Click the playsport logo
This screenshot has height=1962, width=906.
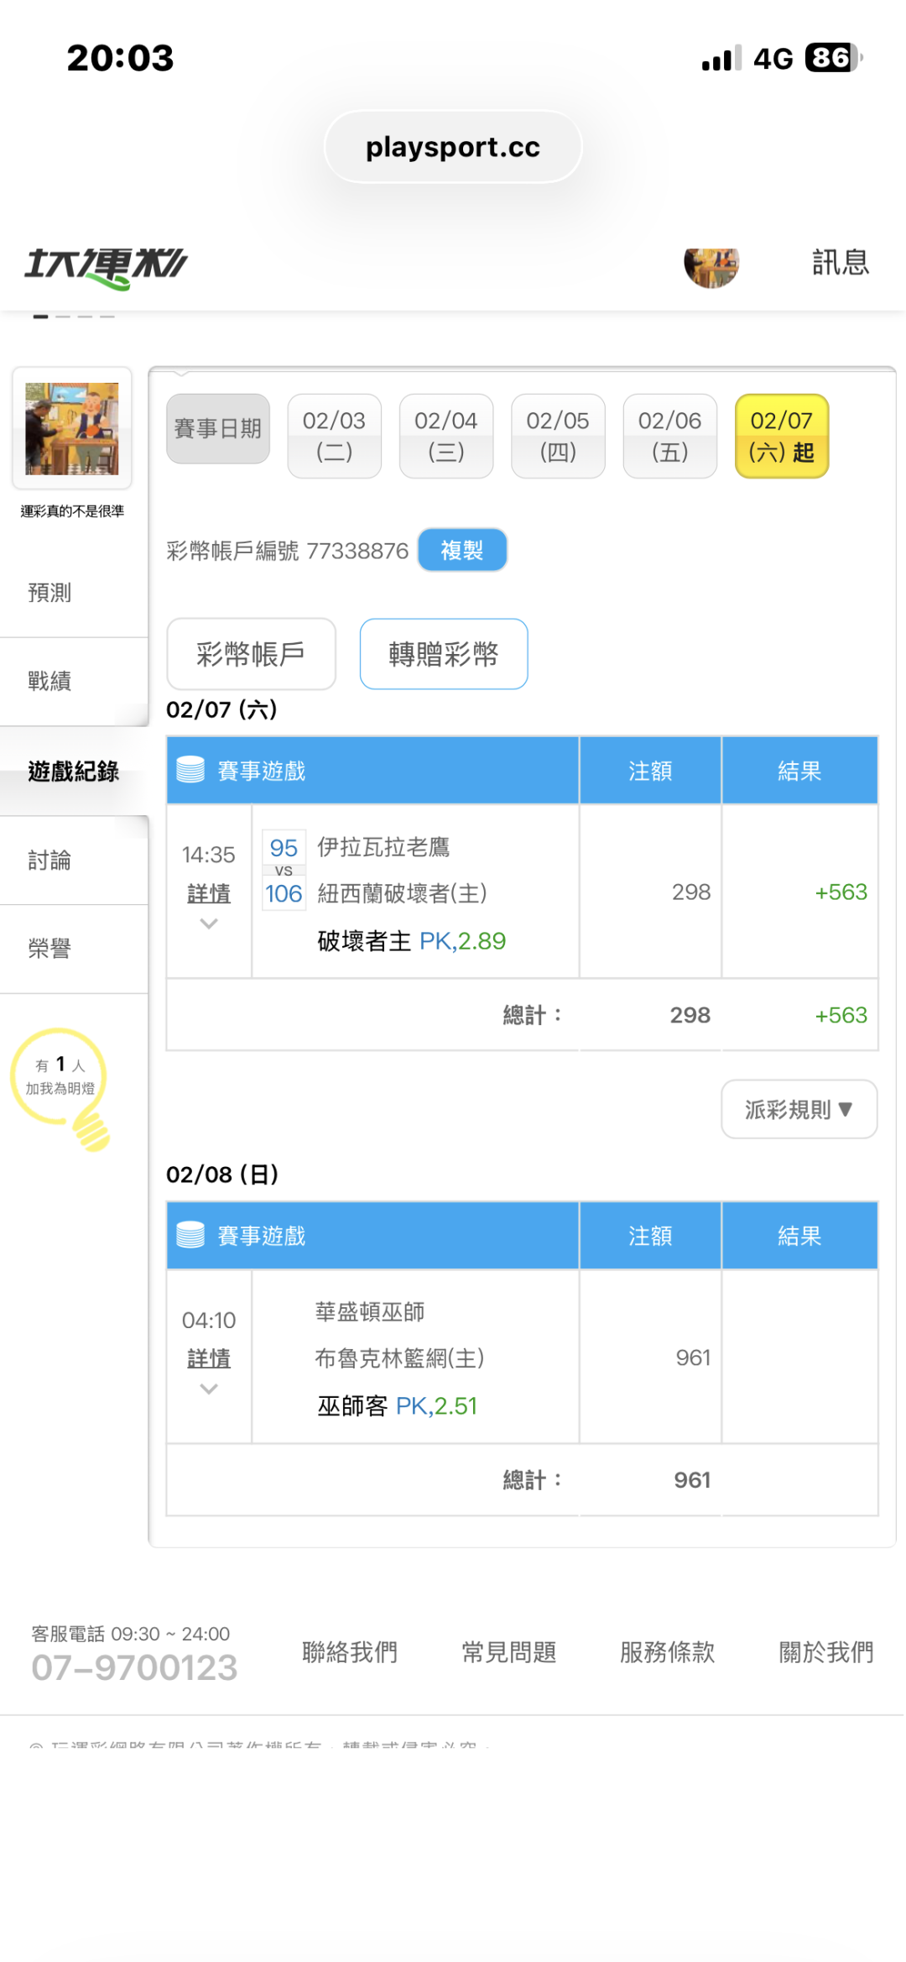point(106,267)
